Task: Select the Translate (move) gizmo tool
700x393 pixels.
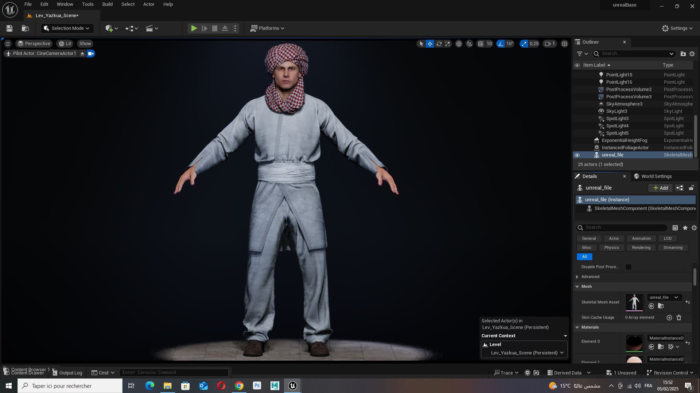Action: (430, 44)
